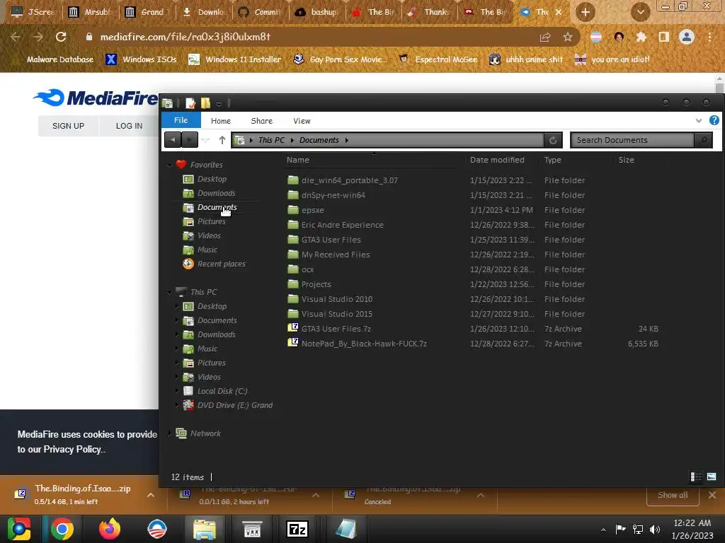The image size is (725, 543).
Task: Click the Search Documents field
Action: (x=632, y=140)
